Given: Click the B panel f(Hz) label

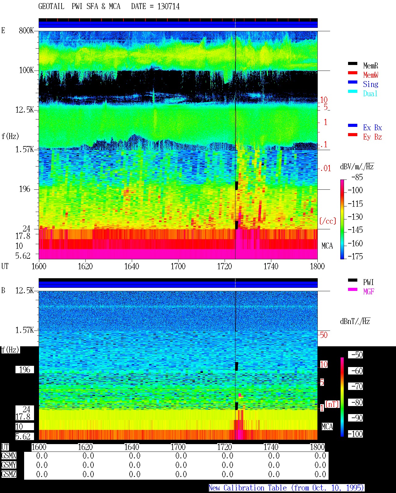Looking at the screenshot, I should [10, 350].
